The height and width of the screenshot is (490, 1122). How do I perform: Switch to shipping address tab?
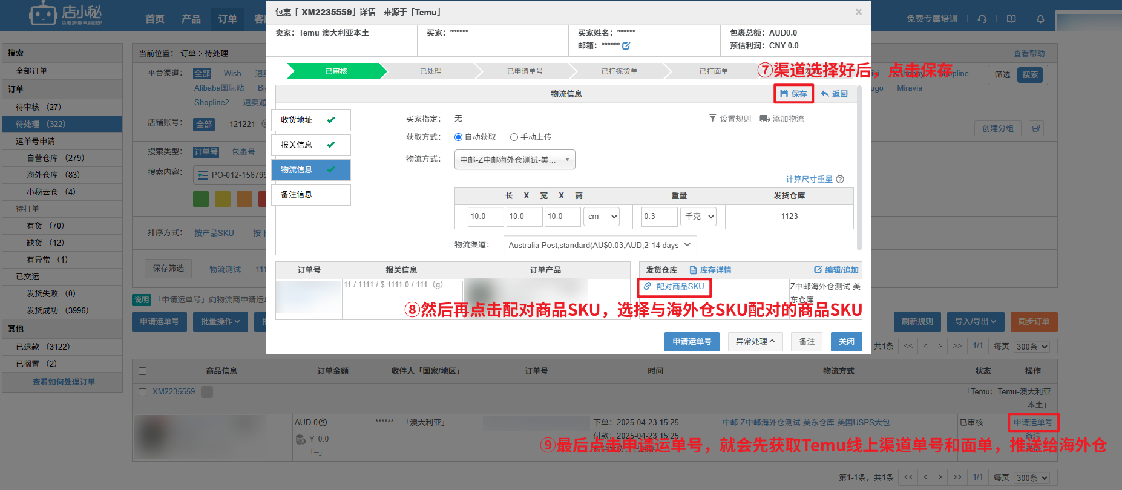[311, 120]
